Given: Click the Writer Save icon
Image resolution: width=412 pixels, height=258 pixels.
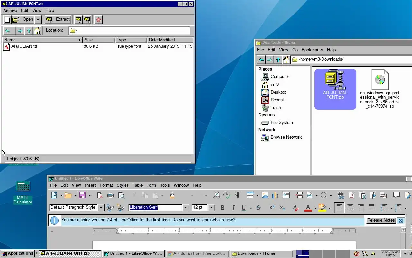Looking at the screenshot, I should click(82, 195).
